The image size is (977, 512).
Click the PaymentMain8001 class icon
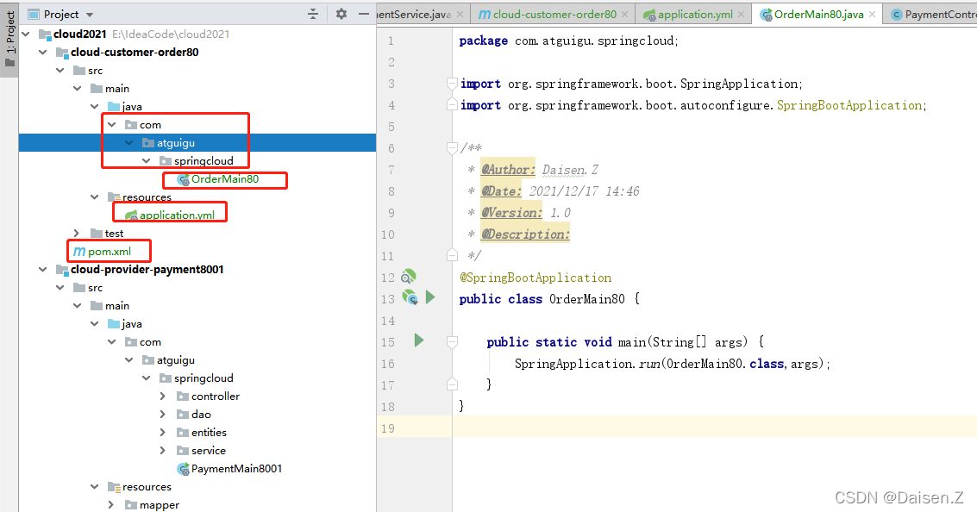coord(183,468)
